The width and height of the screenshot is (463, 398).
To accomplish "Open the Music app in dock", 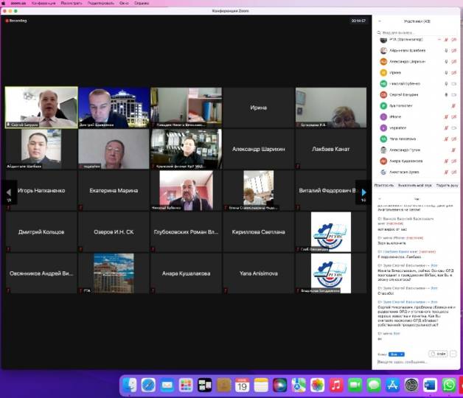I will (336, 385).
